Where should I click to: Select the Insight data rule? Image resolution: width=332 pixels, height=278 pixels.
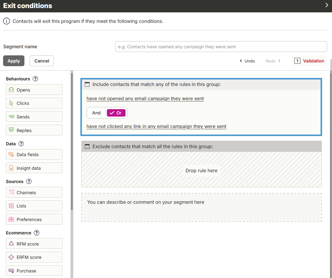click(x=34, y=168)
